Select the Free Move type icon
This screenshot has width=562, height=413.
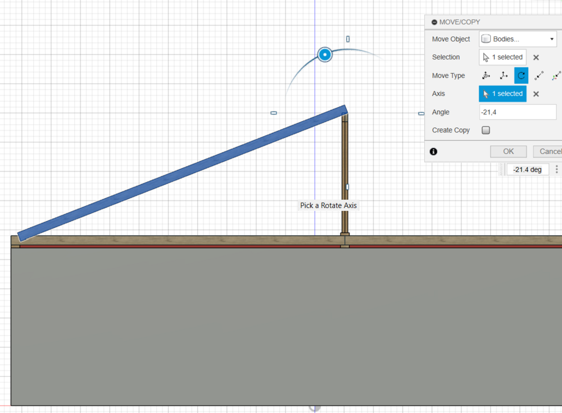(486, 76)
